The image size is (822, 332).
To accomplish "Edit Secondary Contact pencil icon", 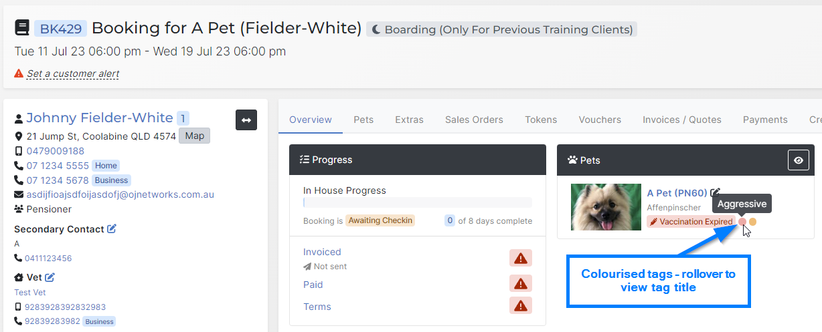I will (112, 229).
